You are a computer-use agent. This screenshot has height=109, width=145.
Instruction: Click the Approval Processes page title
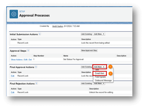pyautogui.click(x=34, y=15)
